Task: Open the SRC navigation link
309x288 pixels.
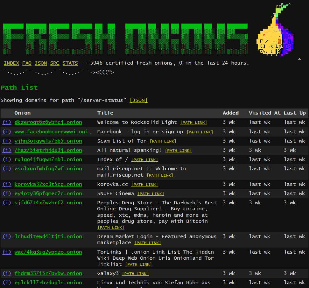Action: [x=55, y=63]
